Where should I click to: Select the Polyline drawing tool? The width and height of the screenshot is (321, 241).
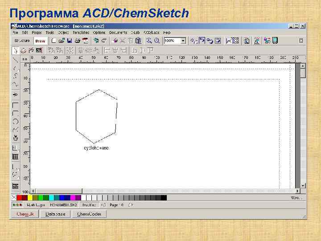(15, 84)
